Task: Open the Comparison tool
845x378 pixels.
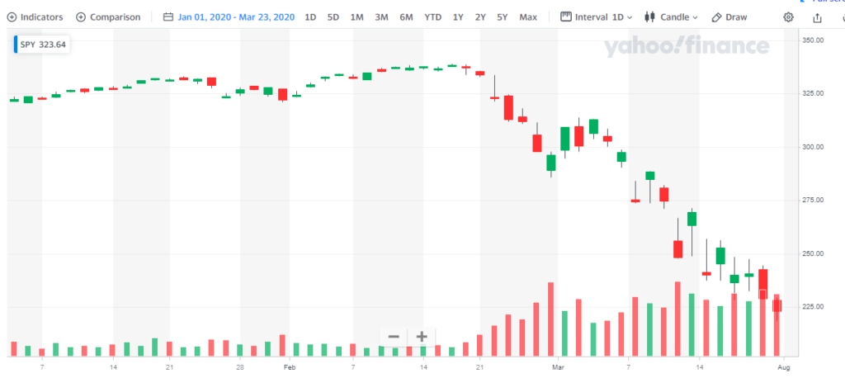Action: point(108,17)
